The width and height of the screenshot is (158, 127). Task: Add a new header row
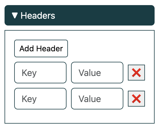click(41, 48)
